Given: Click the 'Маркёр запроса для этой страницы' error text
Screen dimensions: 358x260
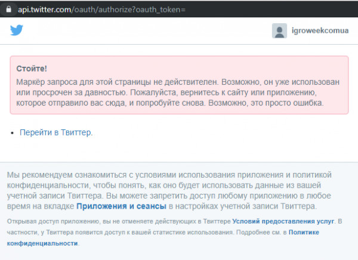Looking at the screenshot, I should pos(178,92).
